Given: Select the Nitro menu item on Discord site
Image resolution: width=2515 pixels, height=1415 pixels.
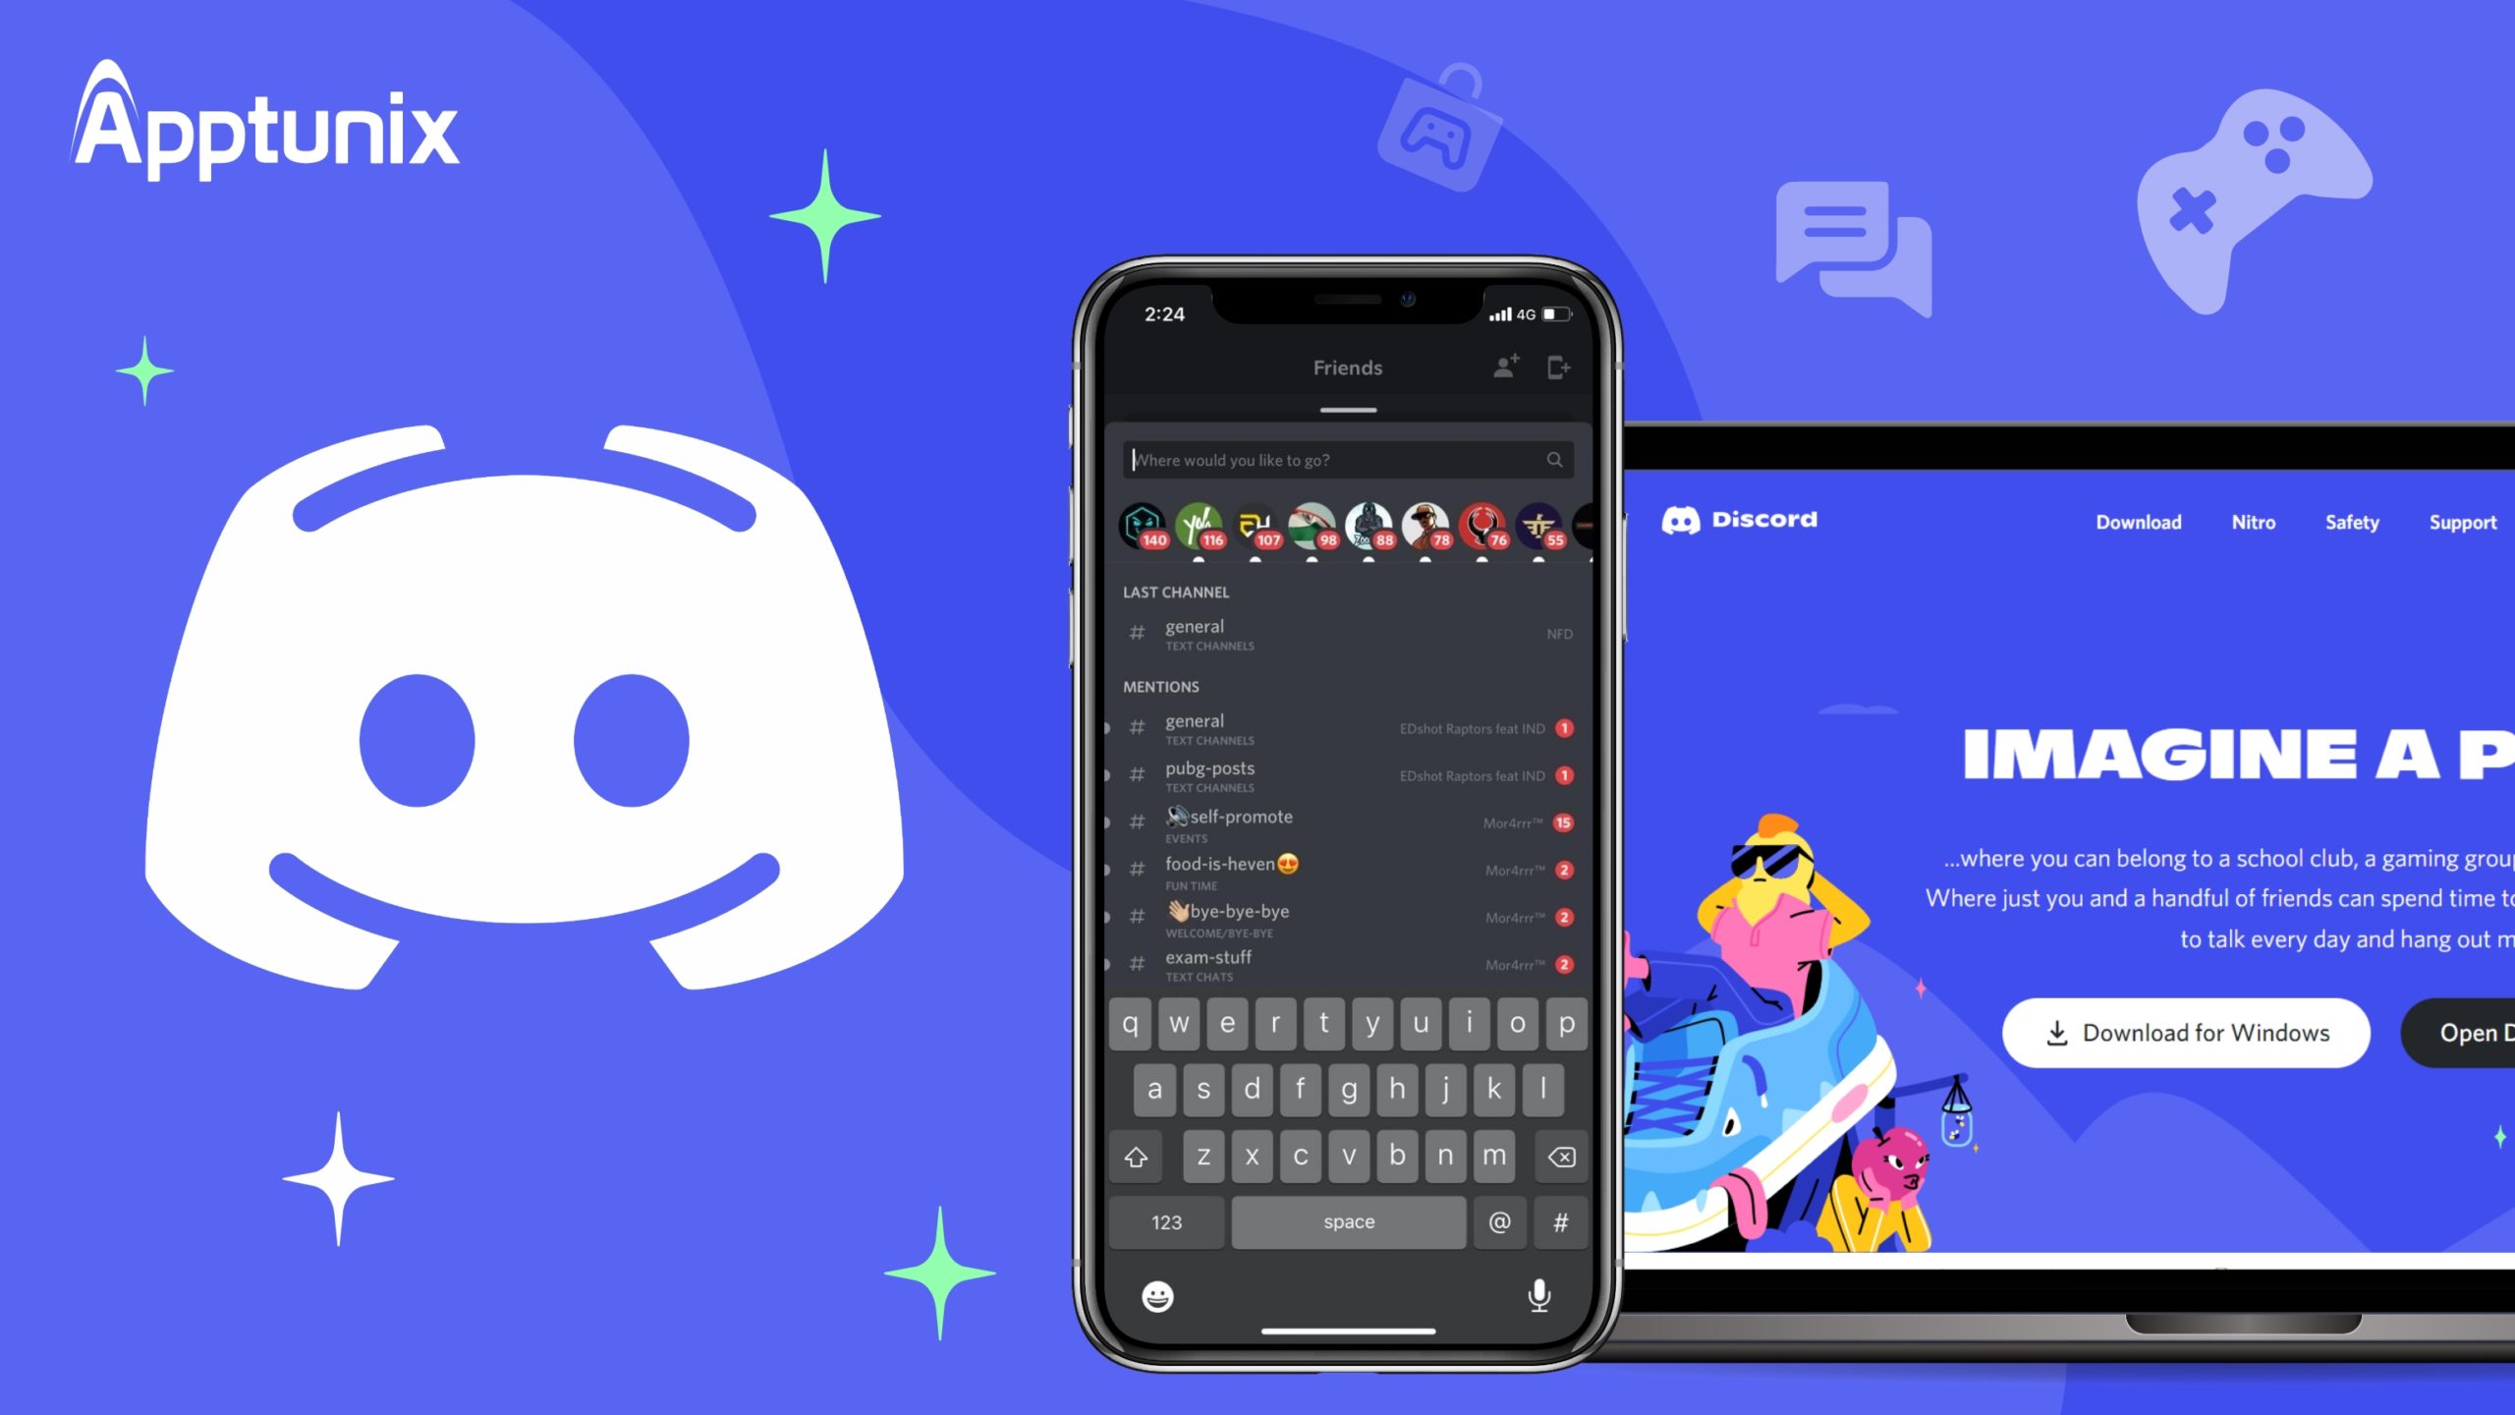Looking at the screenshot, I should tap(2255, 522).
